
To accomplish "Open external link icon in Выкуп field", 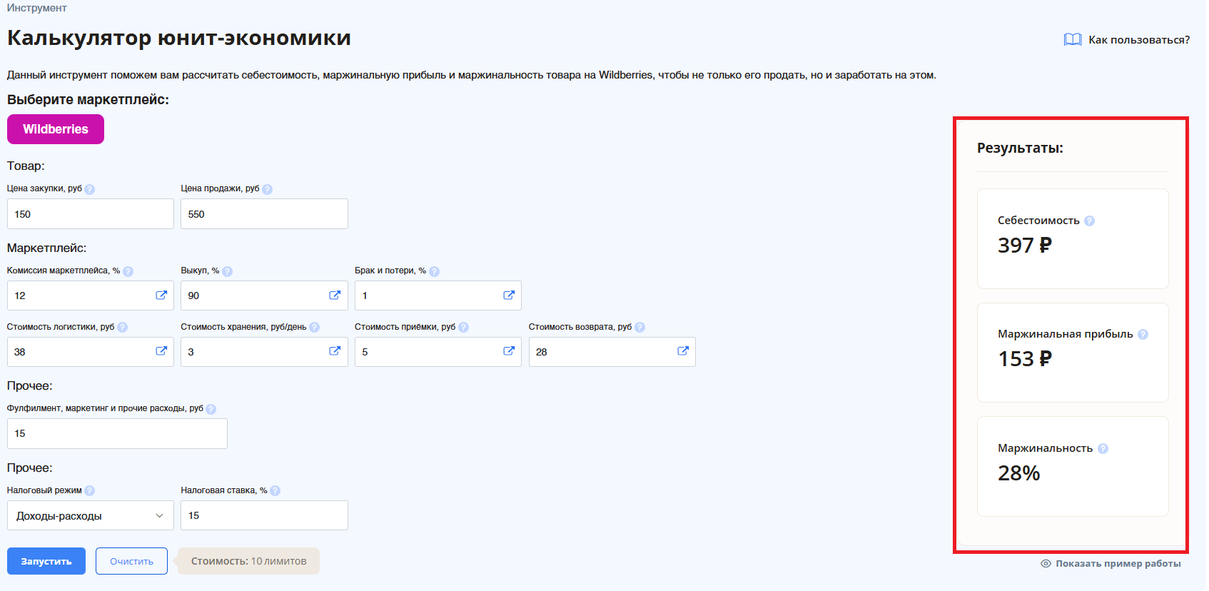I will point(335,295).
